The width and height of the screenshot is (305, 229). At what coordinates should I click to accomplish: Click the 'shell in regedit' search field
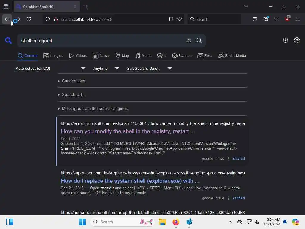101,41
